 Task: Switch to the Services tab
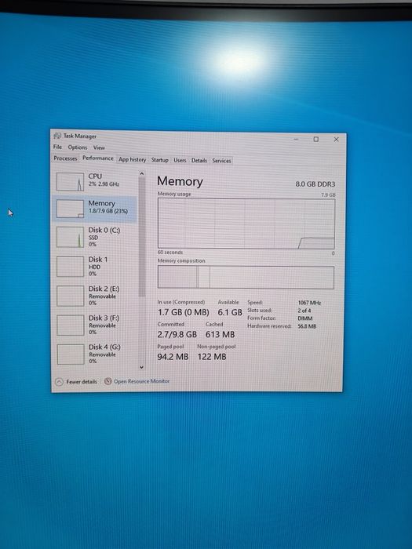(221, 161)
